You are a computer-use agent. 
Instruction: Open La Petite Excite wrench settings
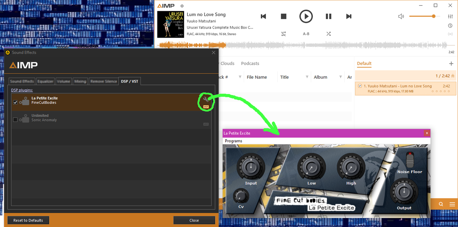[206, 99]
